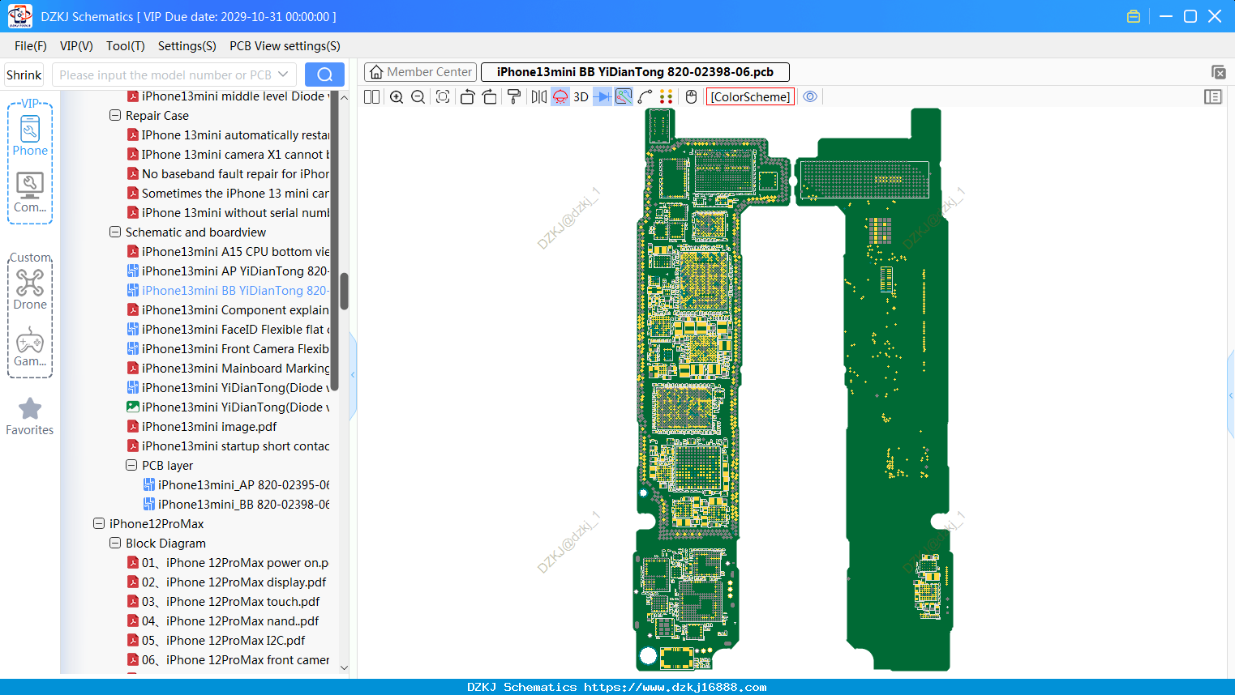Select the Drone category icon
The height and width of the screenshot is (695, 1235).
30,289
